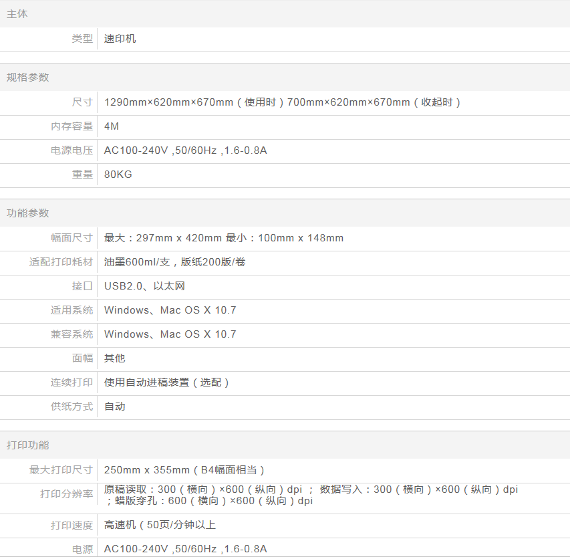This screenshot has height=557, width=570.
Task: Click the 兼容系统 row label
Action: (72, 334)
